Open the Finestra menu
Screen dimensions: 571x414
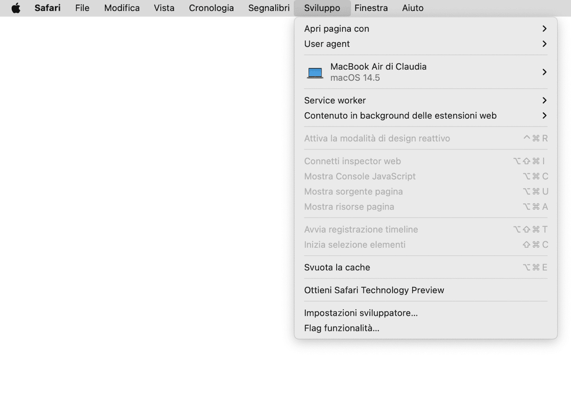(x=371, y=8)
